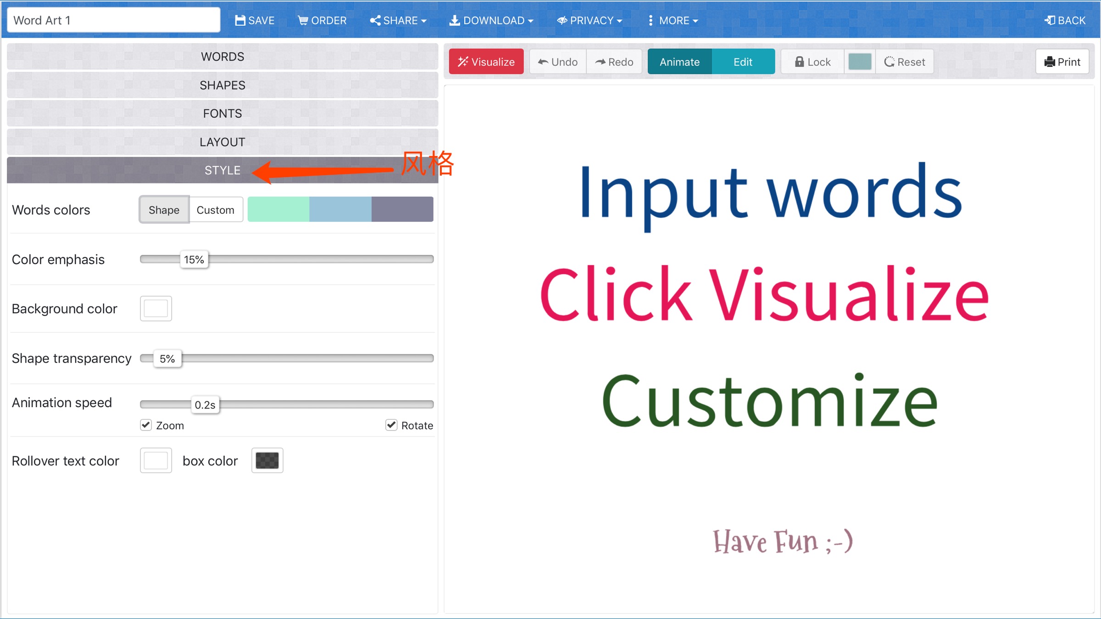
Task: Click the Lock padlock button
Action: pyautogui.click(x=812, y=62)
